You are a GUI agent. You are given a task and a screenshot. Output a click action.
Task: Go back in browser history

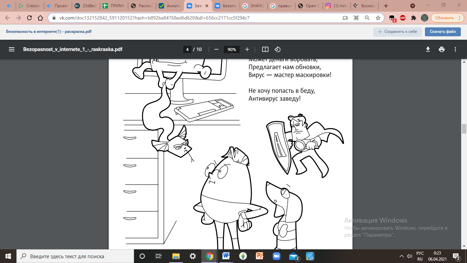pos(8,18)
